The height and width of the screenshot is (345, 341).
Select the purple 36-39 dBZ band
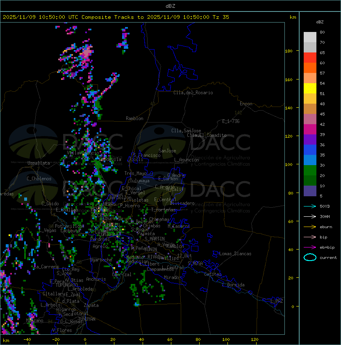(x=310, y=140)
